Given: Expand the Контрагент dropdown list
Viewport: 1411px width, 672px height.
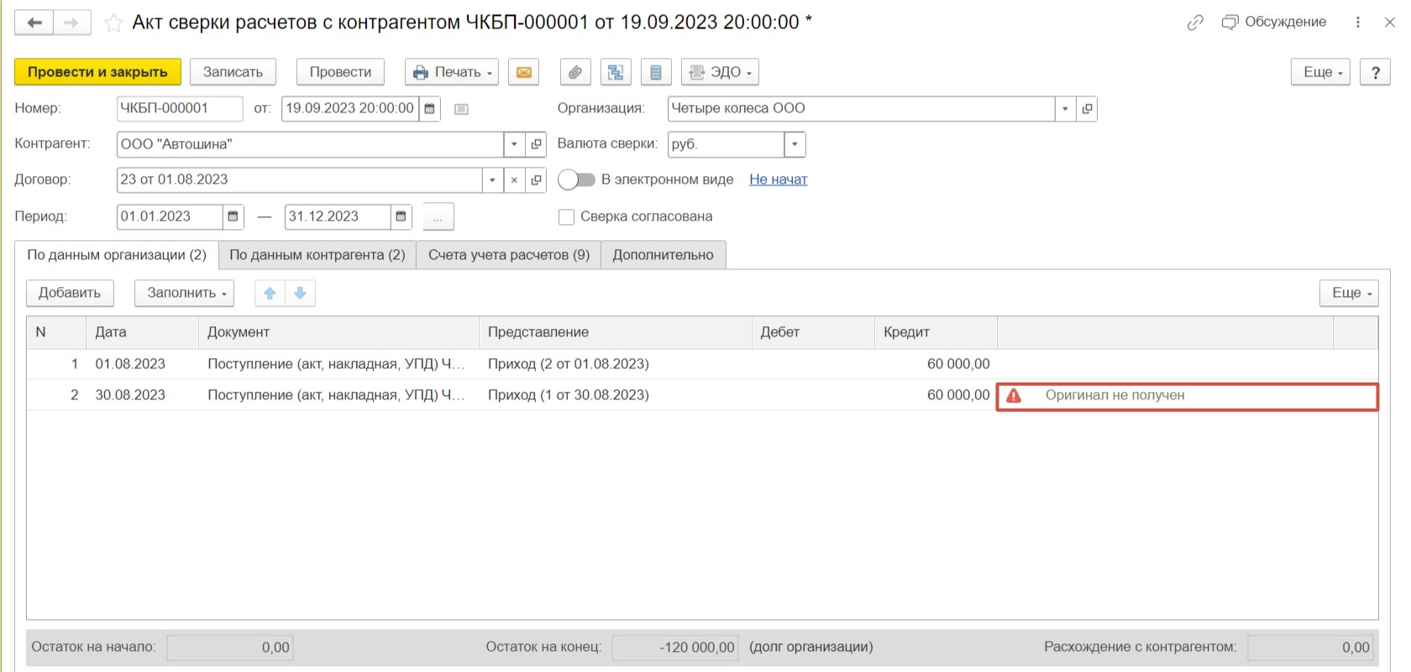Looking at the screenshot, I should [514, 144].
